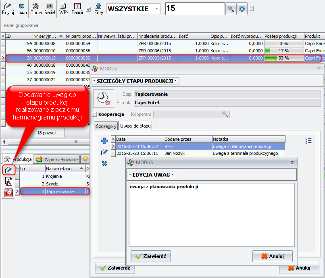Image resolution: width=325 pixels, height=278 pixels.
Task: Switch to the Zapotrzebowanie tab
Action: pos(56,159)
